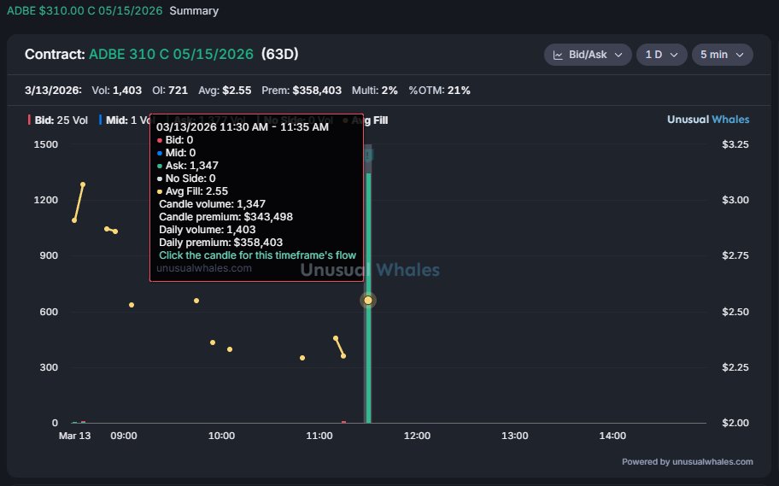The height and width of the screenshot is (486, 779).
Task: Click the tall green 11:30 AM ask candle
Action: pyautogui.click(x=368, y=298)
